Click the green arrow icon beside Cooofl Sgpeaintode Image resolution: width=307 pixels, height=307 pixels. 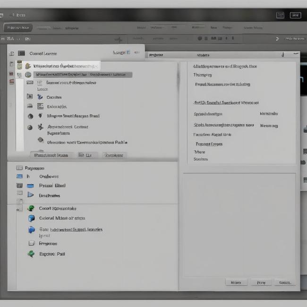pyautogui.click(x=31, y=208)
